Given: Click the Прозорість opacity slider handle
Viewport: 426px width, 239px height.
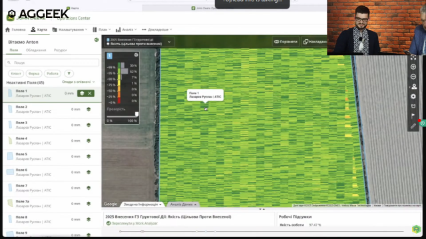Looking at the screenshot, I should click(x=136, y=114).
